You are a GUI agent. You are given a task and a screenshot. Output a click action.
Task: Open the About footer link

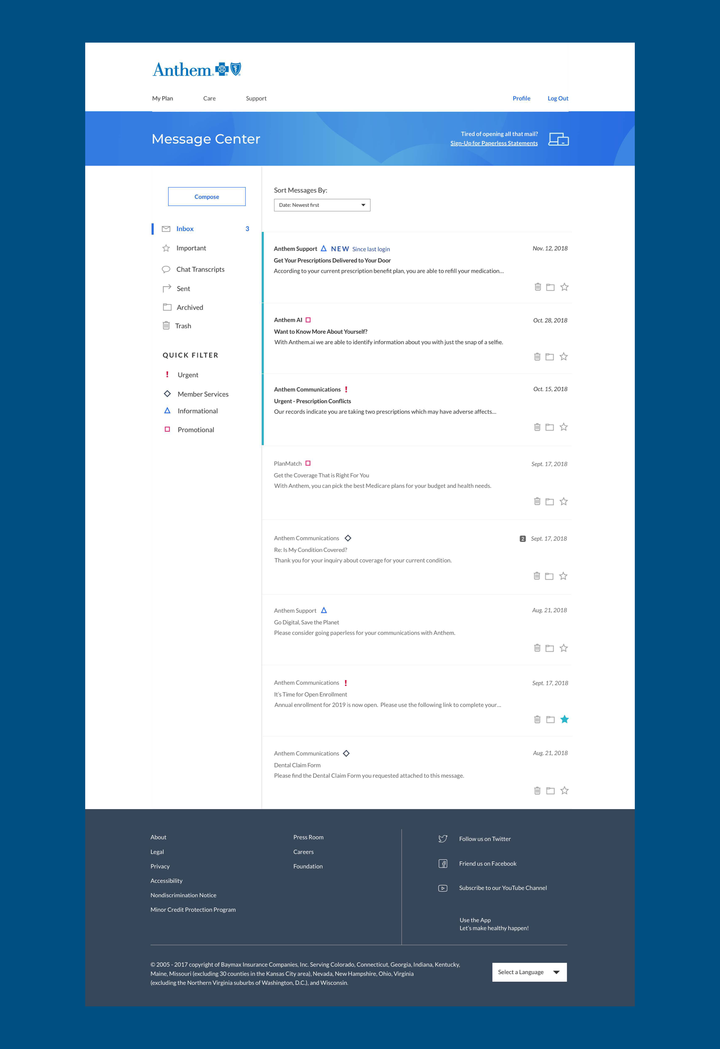(x=158, y=837)
